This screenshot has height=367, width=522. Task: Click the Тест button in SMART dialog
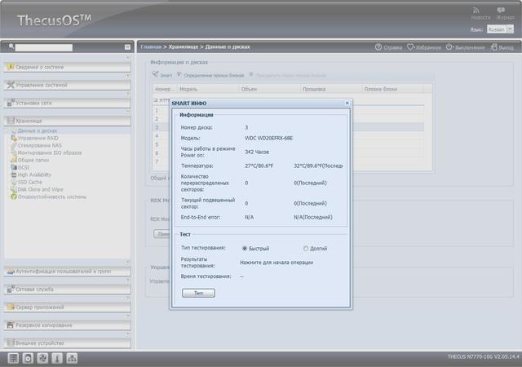click(198, 293)
